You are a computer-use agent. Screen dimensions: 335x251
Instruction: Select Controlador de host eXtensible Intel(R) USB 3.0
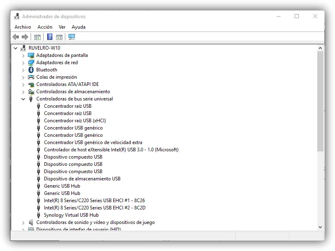point(111,150)
